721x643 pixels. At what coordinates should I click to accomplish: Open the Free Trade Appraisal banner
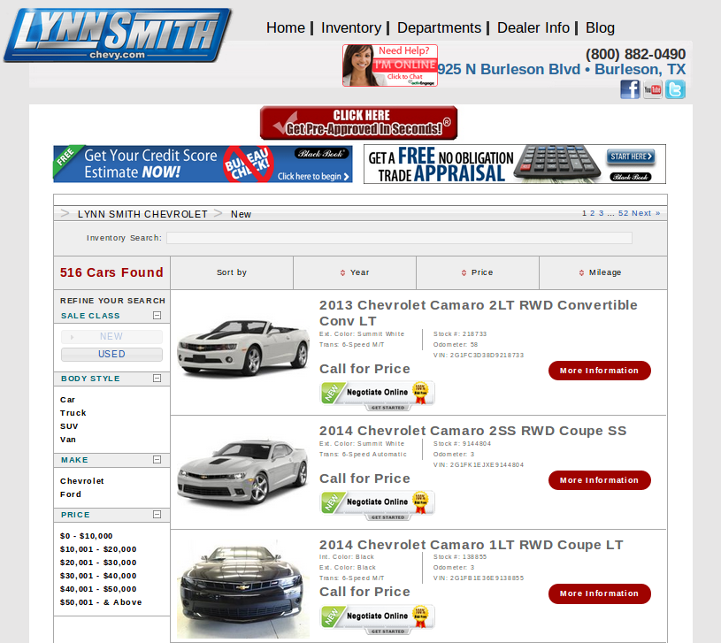pos(515,165)
